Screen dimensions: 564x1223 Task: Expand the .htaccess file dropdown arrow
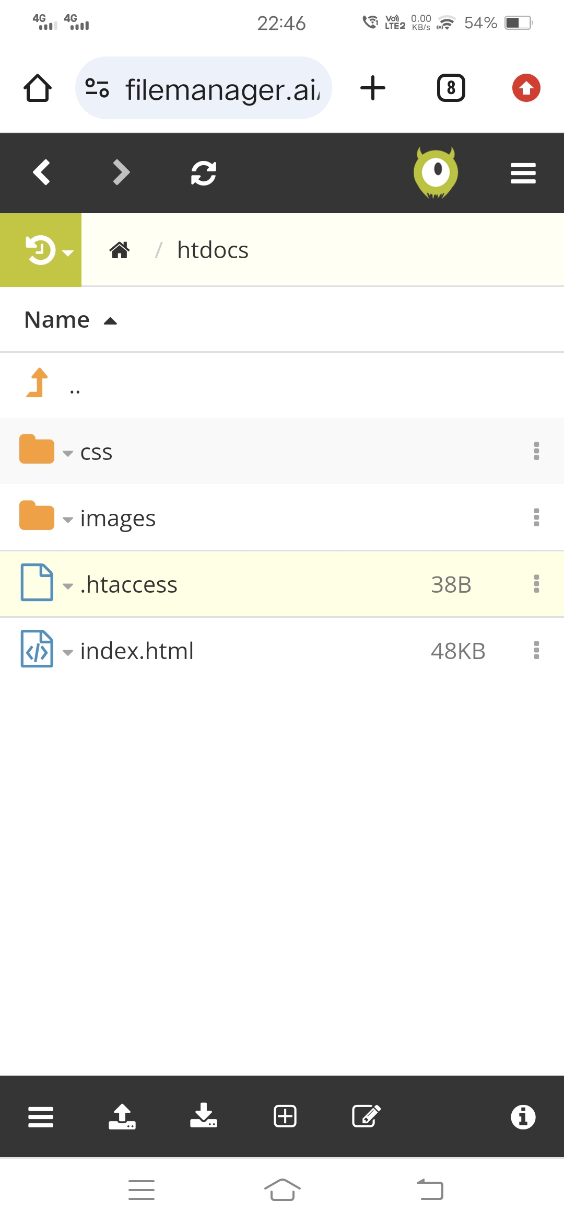67,586
